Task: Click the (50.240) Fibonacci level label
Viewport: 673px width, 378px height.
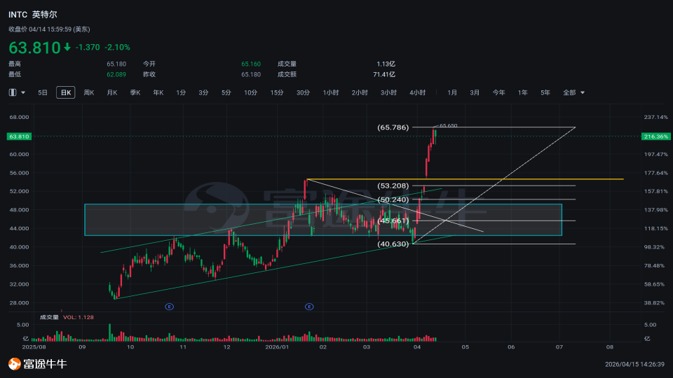Action: [x=393, y=199]
